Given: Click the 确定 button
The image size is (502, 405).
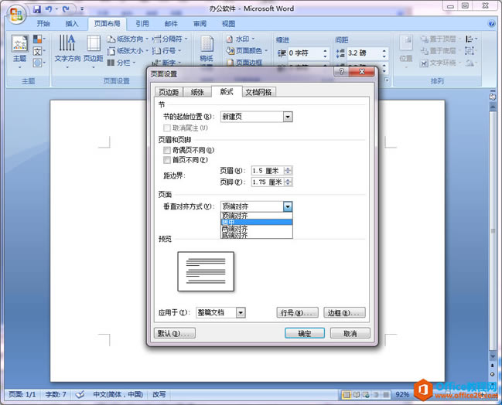Looking at the screenshot, I should pyautogui.click(x=305, y=333).
